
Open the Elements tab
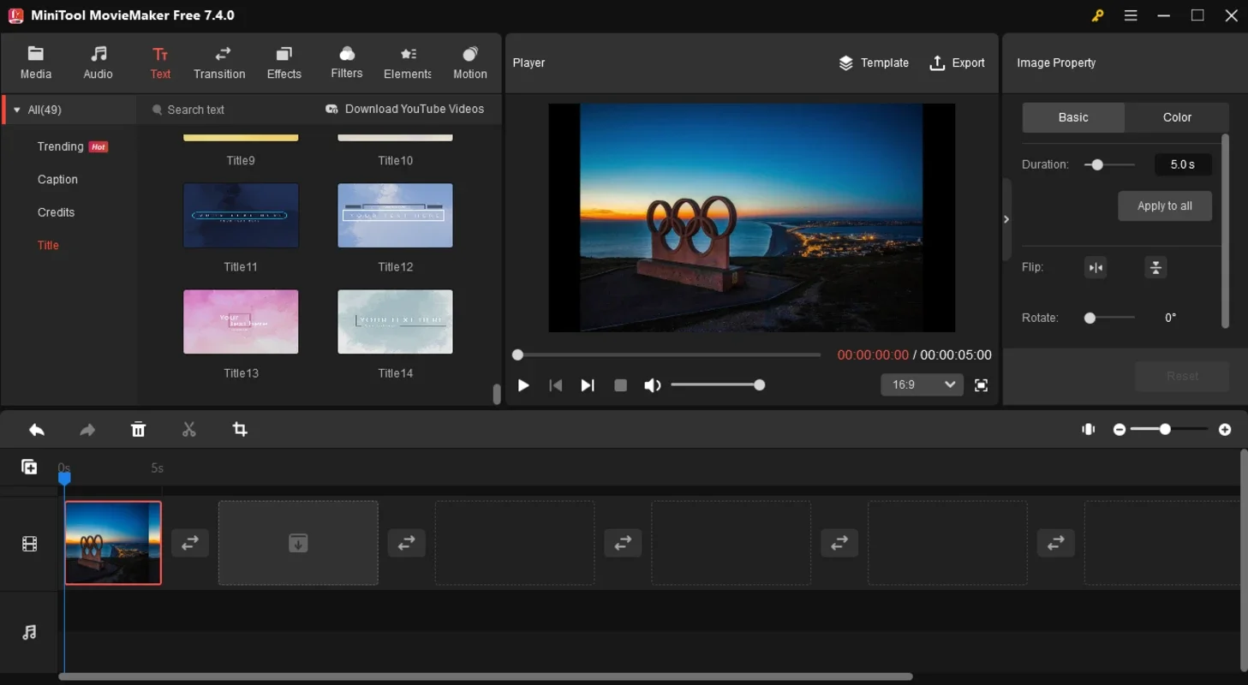click(408, 63)
